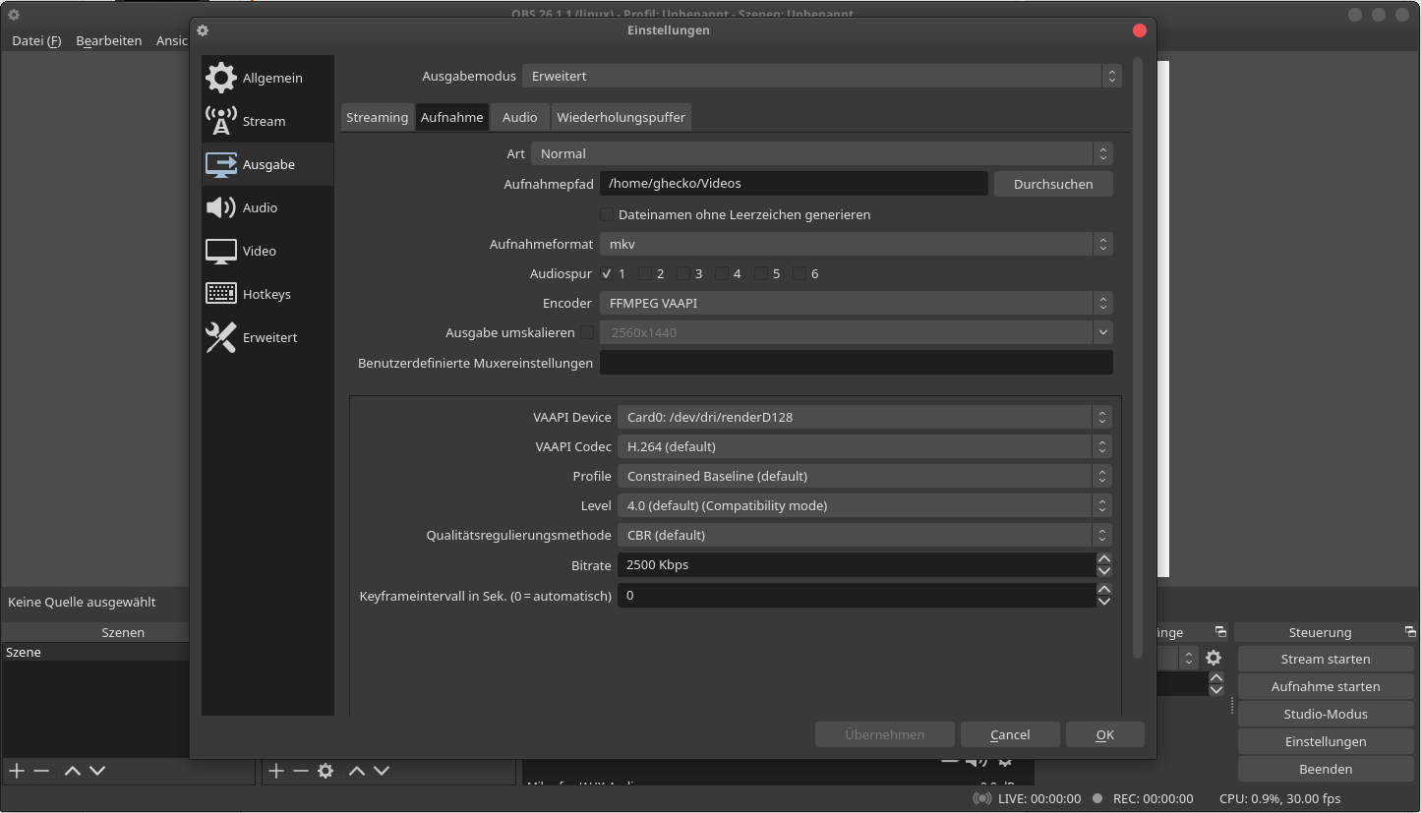1421x813 pixels.
Task: Increase Bitrate with the up arrow
Action: tap(1104, 558)
